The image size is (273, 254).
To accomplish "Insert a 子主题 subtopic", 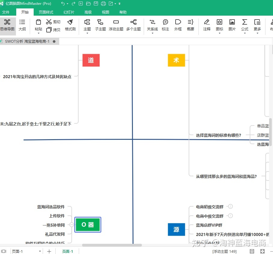I will point(100,25).
